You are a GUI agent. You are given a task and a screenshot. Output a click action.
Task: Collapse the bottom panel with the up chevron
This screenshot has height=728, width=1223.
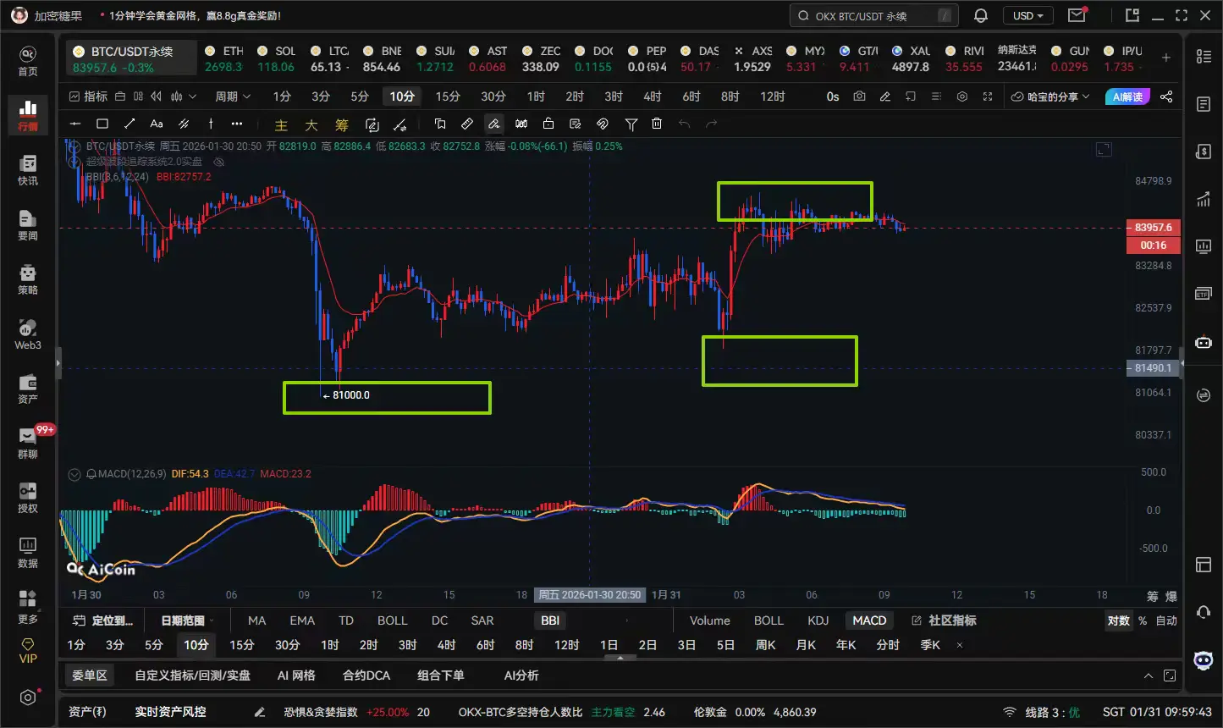[1149, 676]
